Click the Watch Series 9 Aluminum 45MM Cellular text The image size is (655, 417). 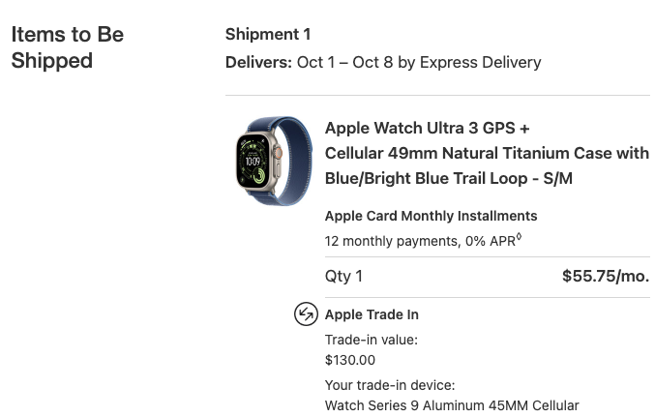click(x=452, y=405)
